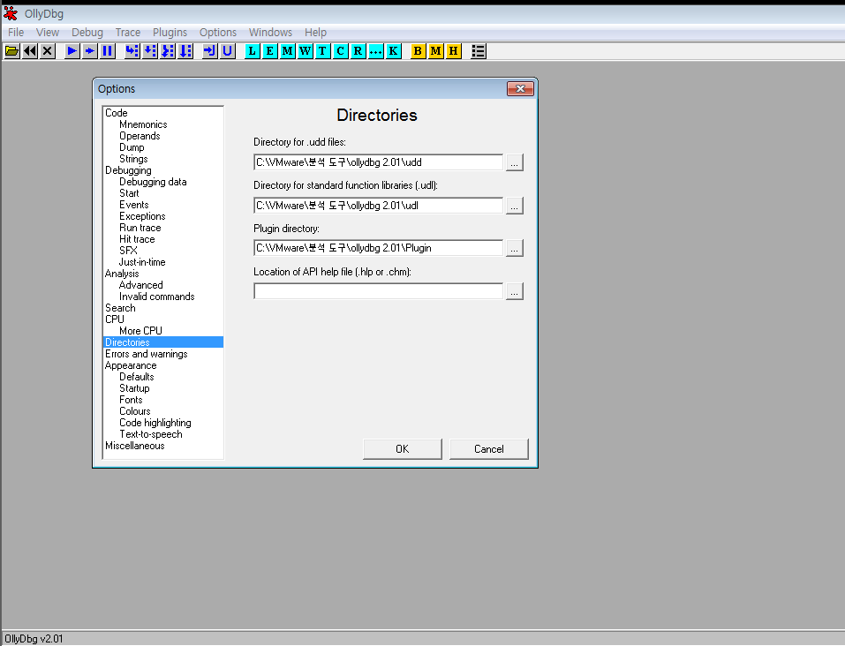This screenshot has height=646, width=845.
Task: Open Executable modules with E icon
Action: coord(269,51)
